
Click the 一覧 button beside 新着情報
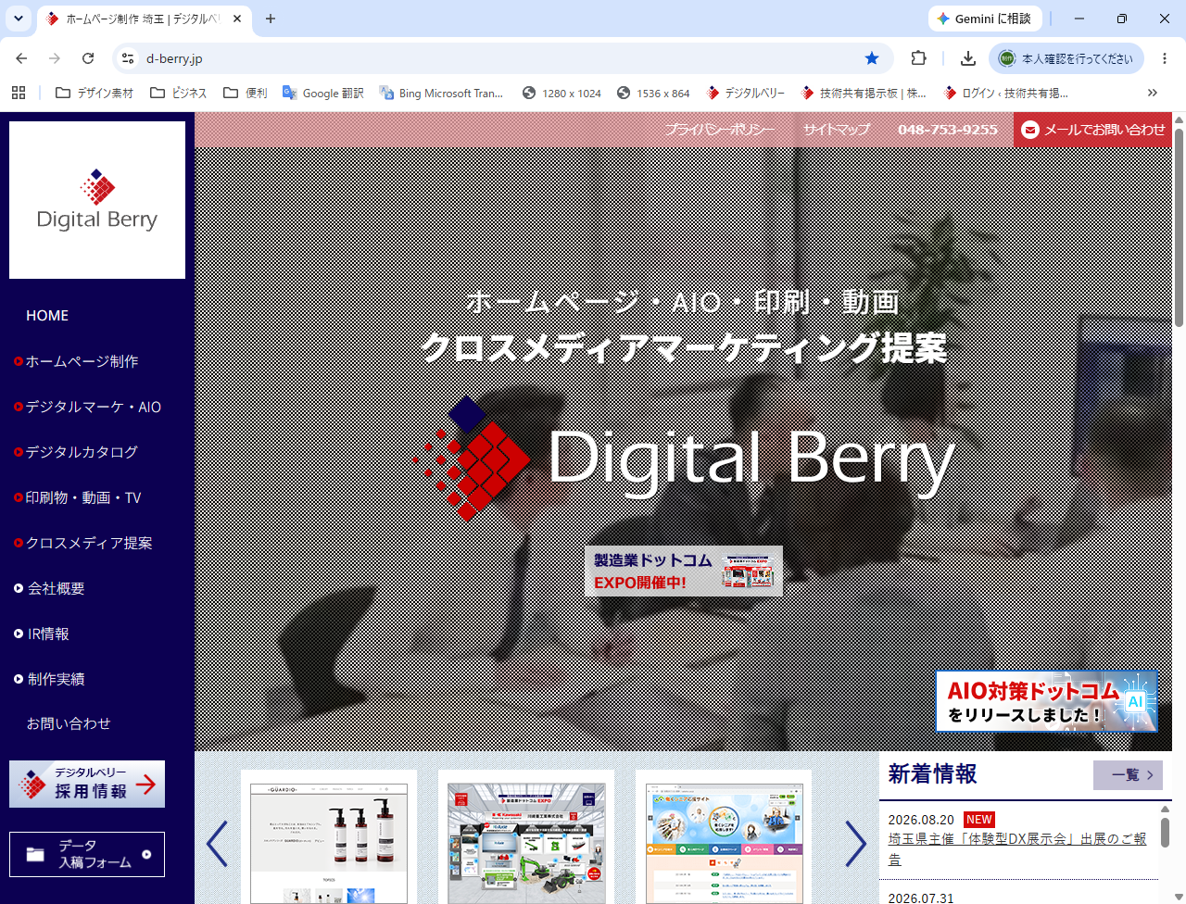1128,775
